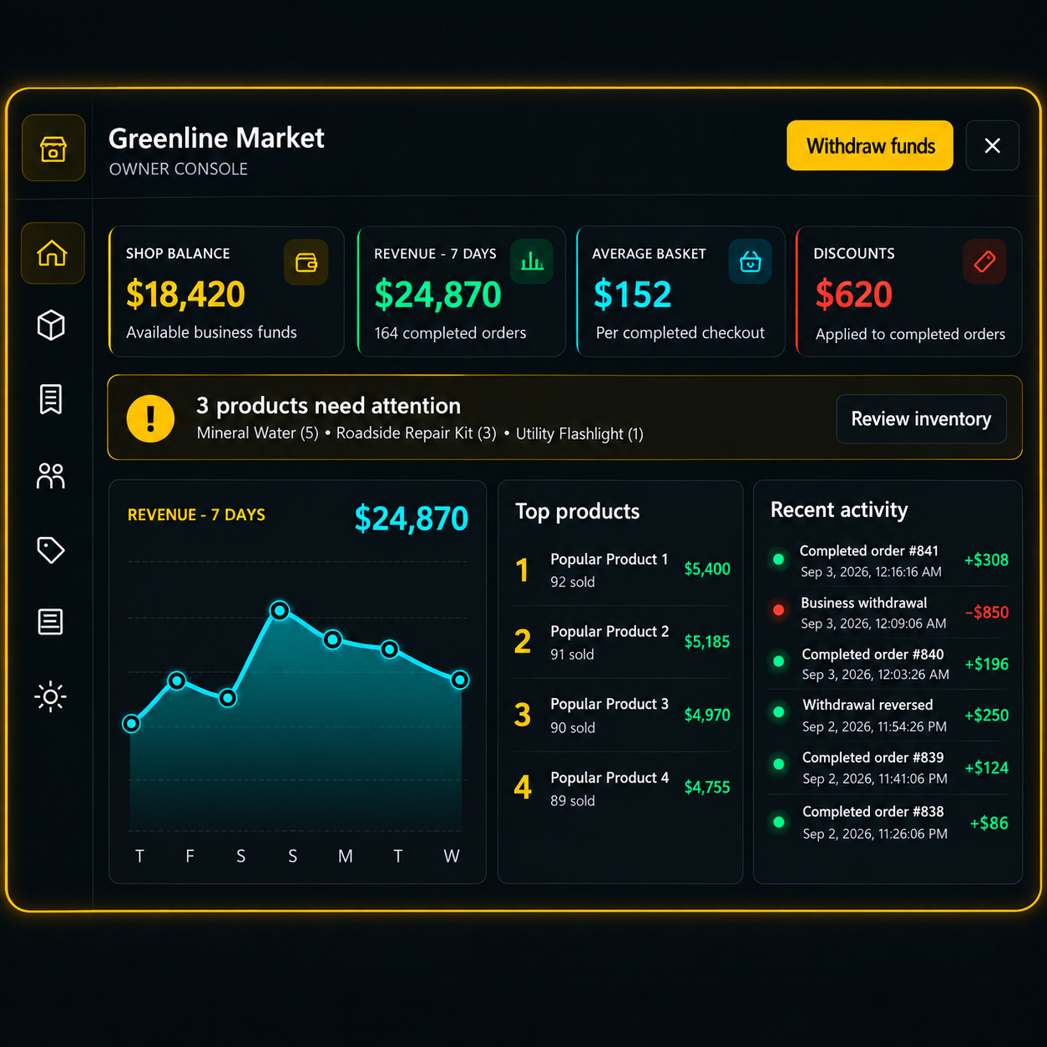Open the Discounts tag icon in sidebar

51,549
